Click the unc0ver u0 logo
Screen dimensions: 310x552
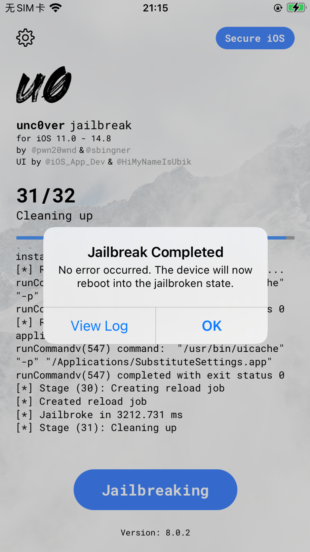[44, 85]
